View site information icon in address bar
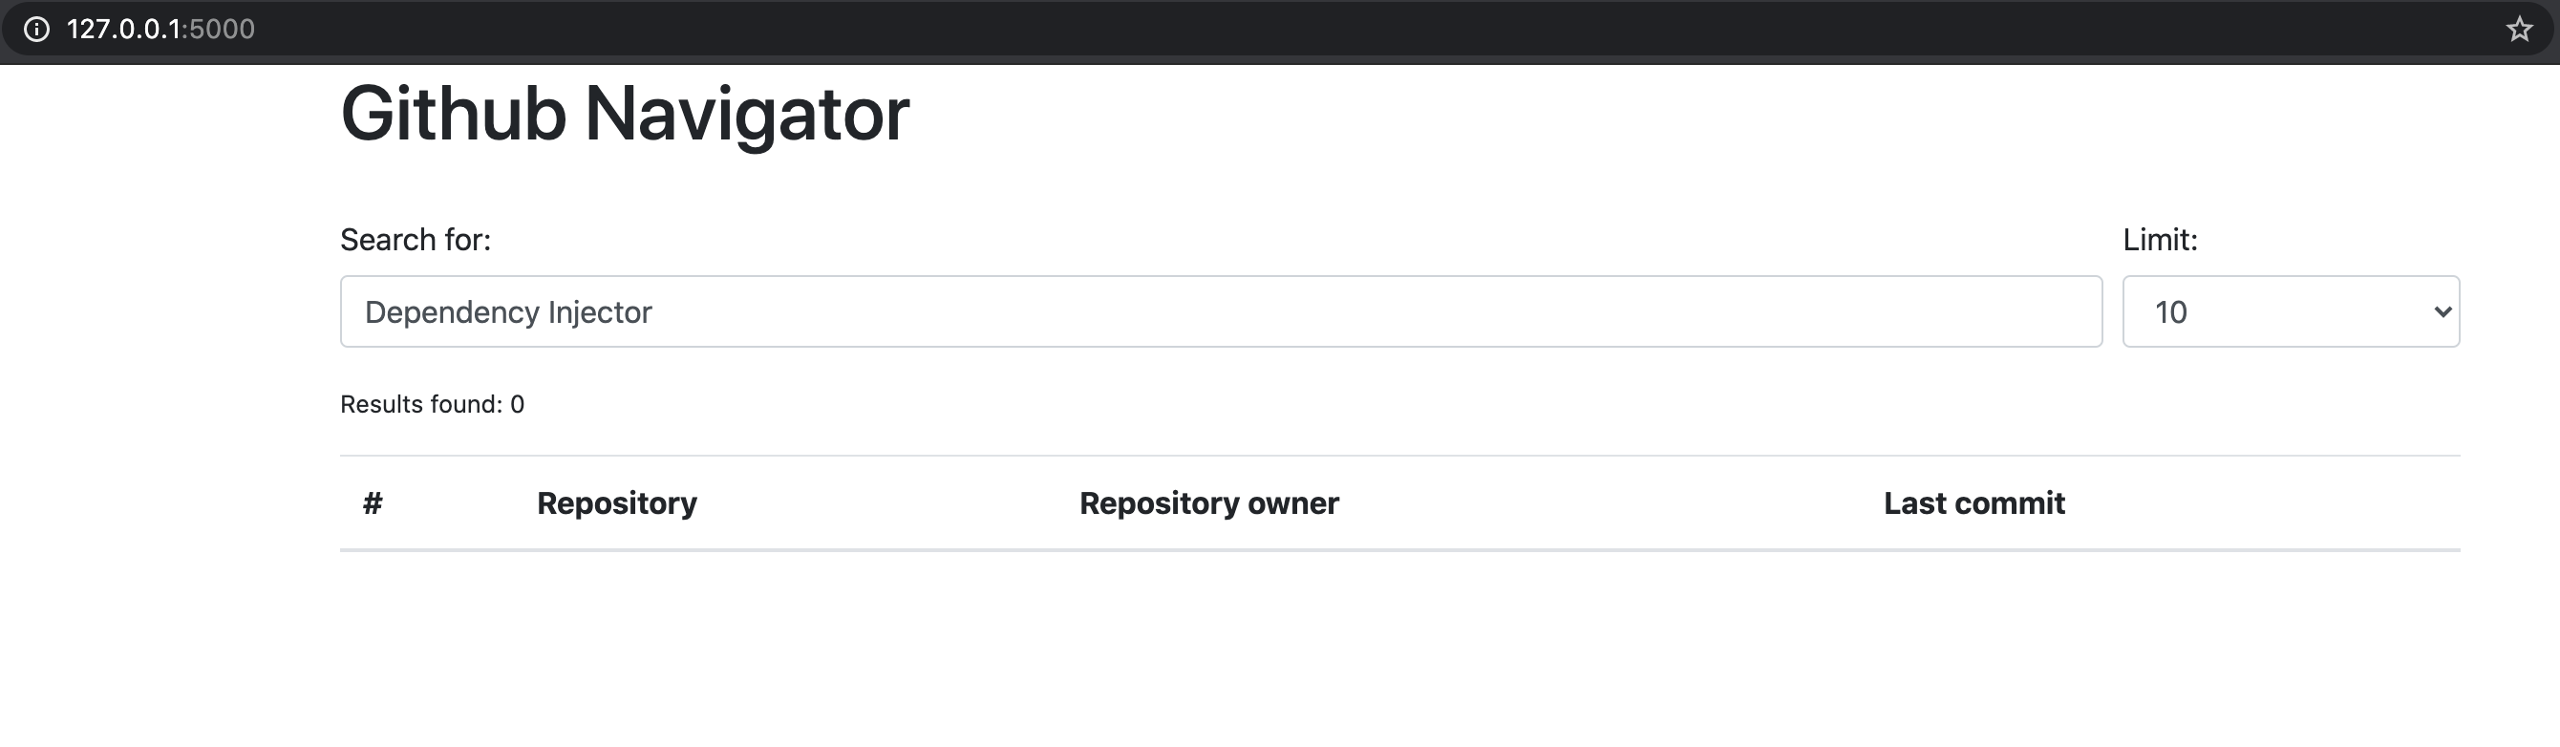 point(36,29)
